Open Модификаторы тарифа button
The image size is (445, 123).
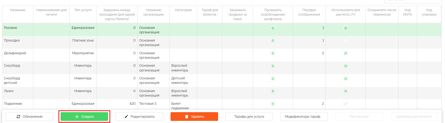tap(304, 117)
